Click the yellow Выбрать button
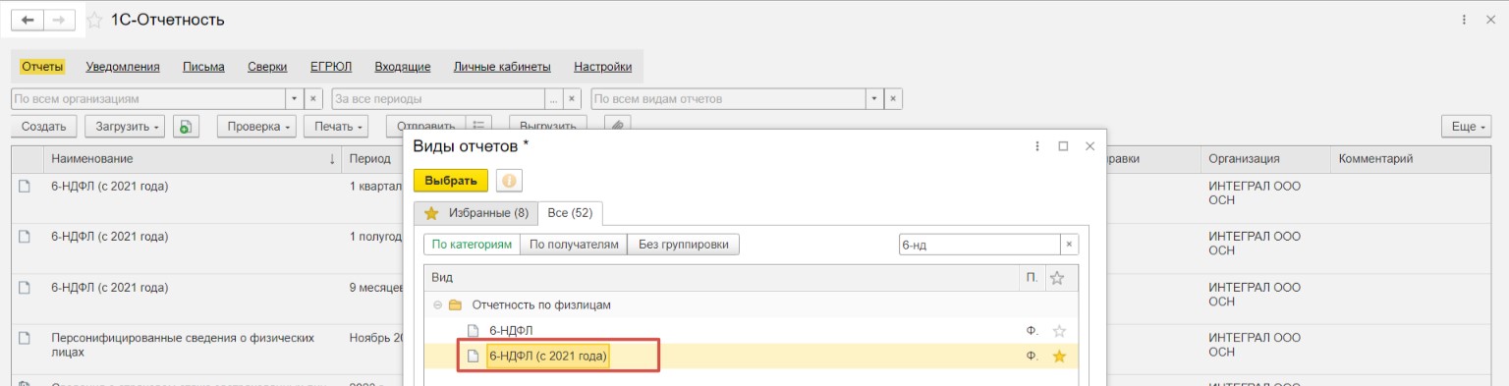The width and height of the screenshot is (1509, 386). [x=451, y=181]
